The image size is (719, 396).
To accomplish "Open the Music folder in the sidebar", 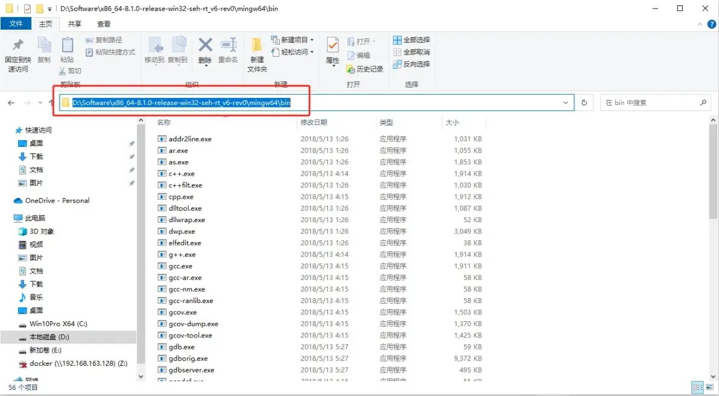I will tap(31, 298).
